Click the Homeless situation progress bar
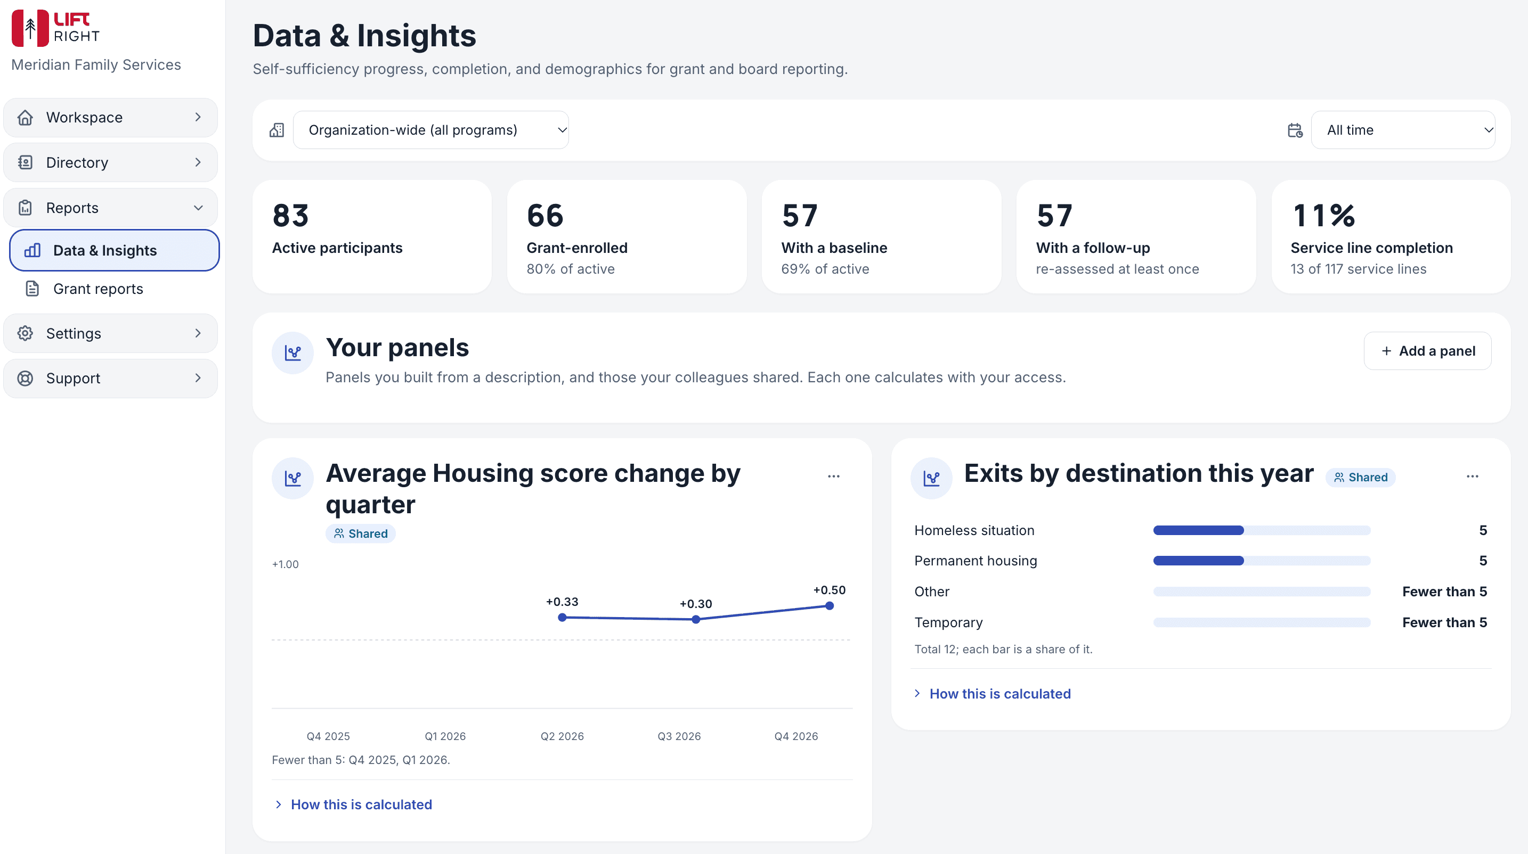Image resolution: width=1528 pixels, height=854 pixels. [x=1262, y=530]
